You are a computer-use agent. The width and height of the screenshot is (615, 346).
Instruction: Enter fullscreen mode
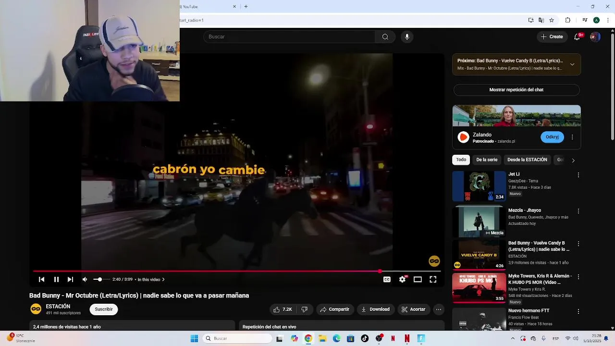pyautogui.click(x=433, y=279)
